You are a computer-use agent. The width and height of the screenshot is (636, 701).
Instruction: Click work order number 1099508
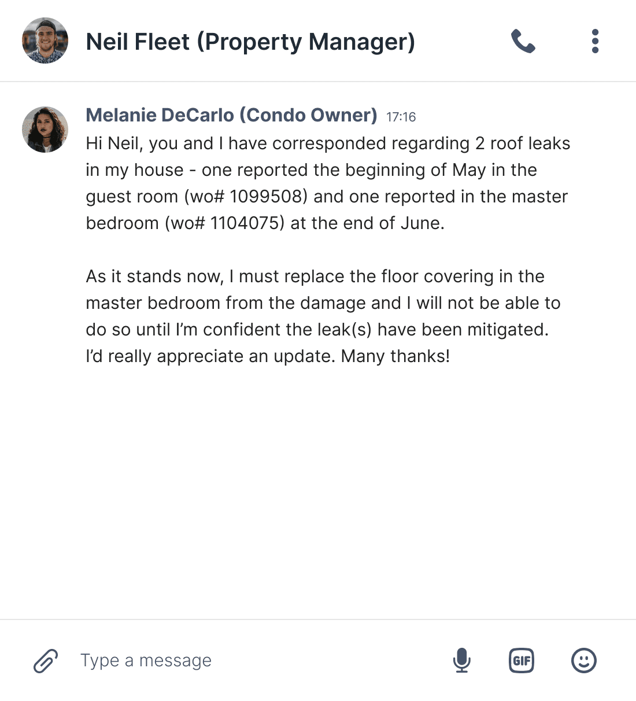(268, 197)
